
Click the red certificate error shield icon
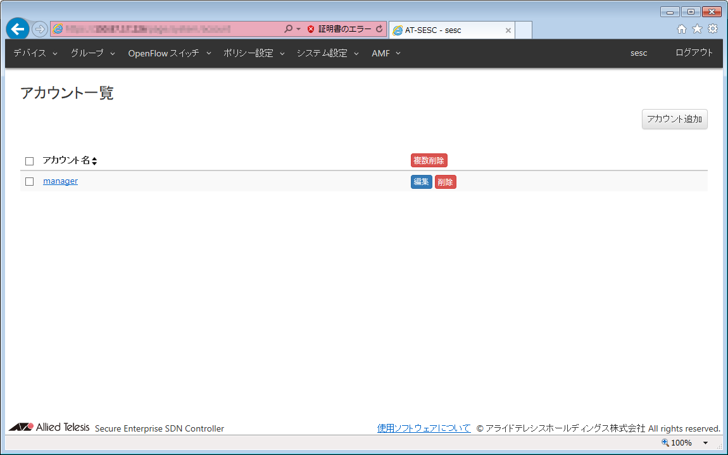[311, 29]
